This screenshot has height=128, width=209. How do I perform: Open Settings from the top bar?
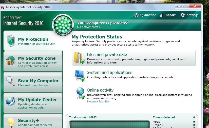tap(189, 15)
